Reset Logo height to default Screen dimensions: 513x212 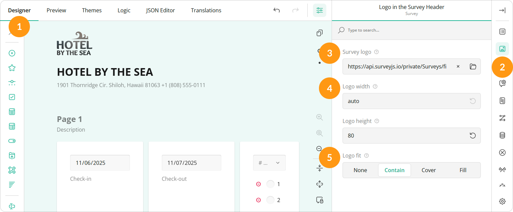click(472, 136)
